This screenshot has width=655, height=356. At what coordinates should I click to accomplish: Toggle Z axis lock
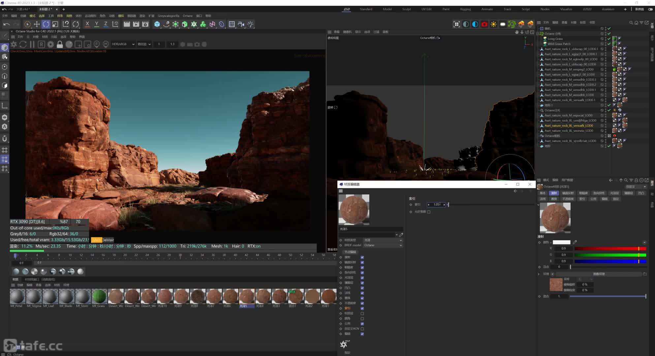106,24
